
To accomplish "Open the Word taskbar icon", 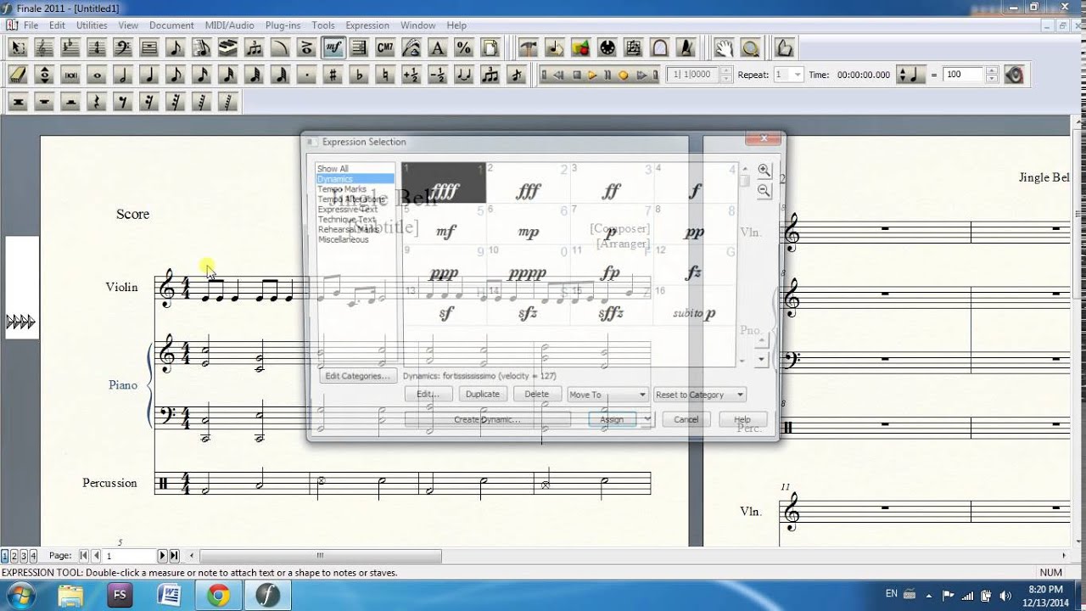I will [170, 595].
